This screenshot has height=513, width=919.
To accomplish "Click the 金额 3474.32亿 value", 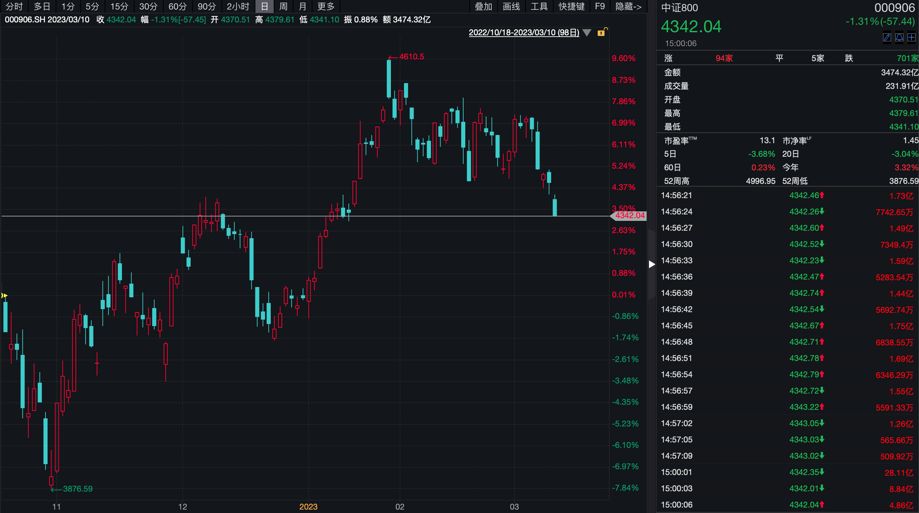I will pos(899,72).
